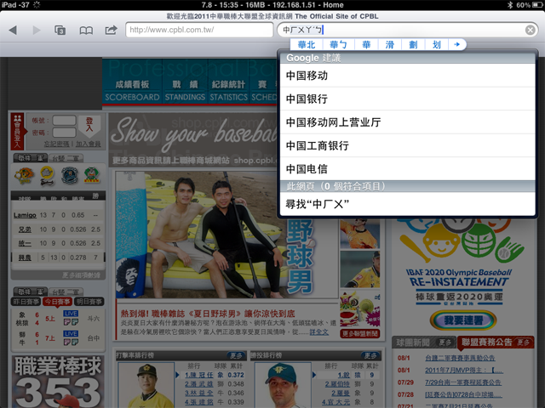Open the 詳全文 full article link
This screenshot has height=408, width=545.
[x=318, y=332]
